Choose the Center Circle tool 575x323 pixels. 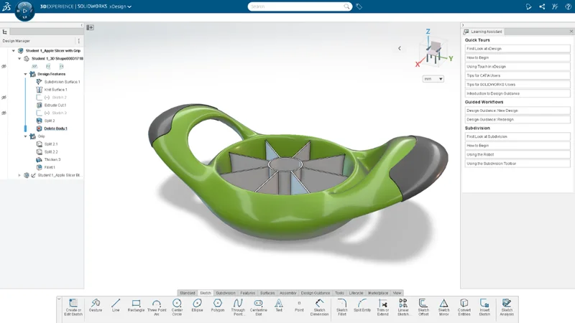point(177,306)
